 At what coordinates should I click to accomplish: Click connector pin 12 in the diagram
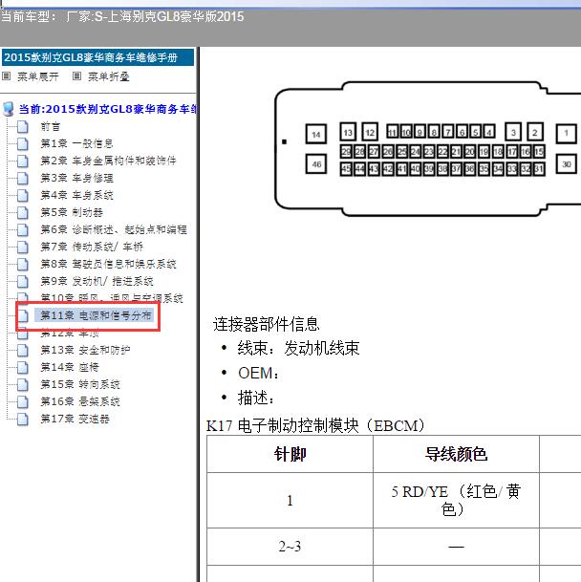click(x=370, y=132)
